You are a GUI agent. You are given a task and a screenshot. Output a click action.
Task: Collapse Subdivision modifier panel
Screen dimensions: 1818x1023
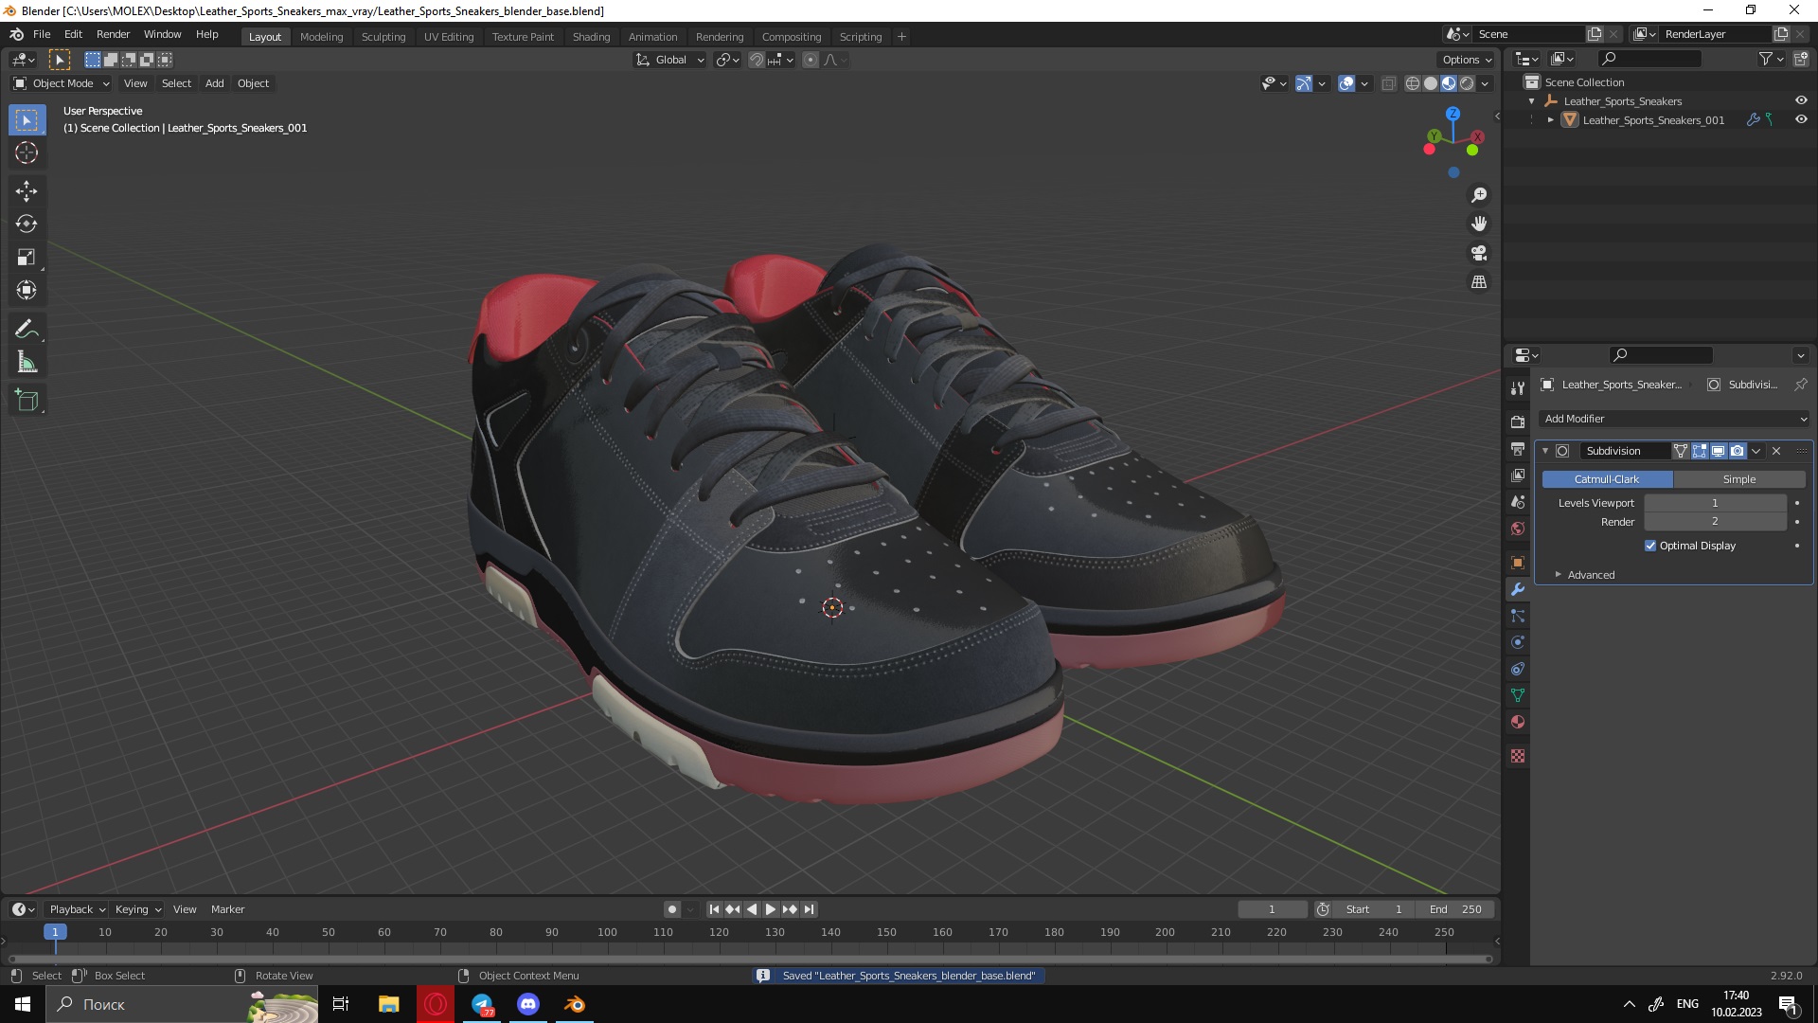(x=1545, y=451)
